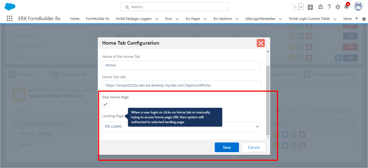Cancel the Home Tab configuration
This screenshot has height=168, width=368.
coord(254,147)
